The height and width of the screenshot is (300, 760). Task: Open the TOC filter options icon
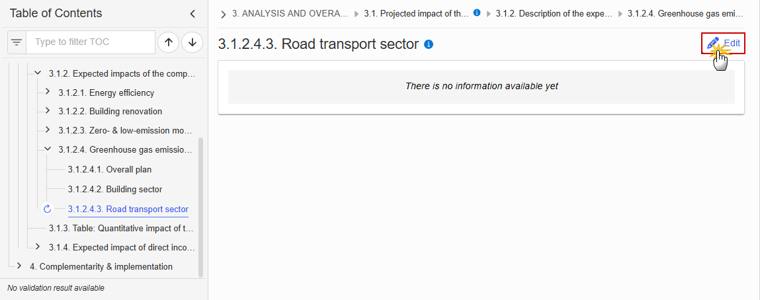[17, 42]
